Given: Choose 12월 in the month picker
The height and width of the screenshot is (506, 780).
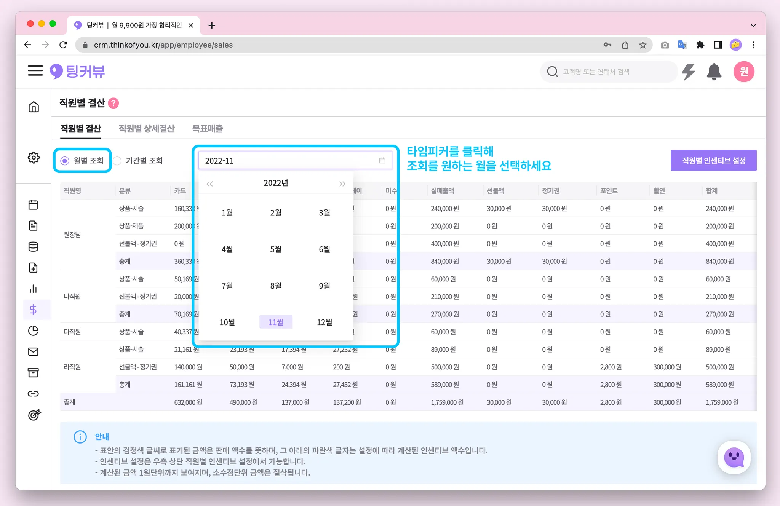Looking at the screenshot, I should pos(324,322).
